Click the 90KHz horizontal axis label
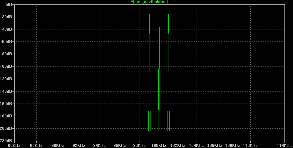The width and height of the screenshot is (293, 148). point(58,145)
